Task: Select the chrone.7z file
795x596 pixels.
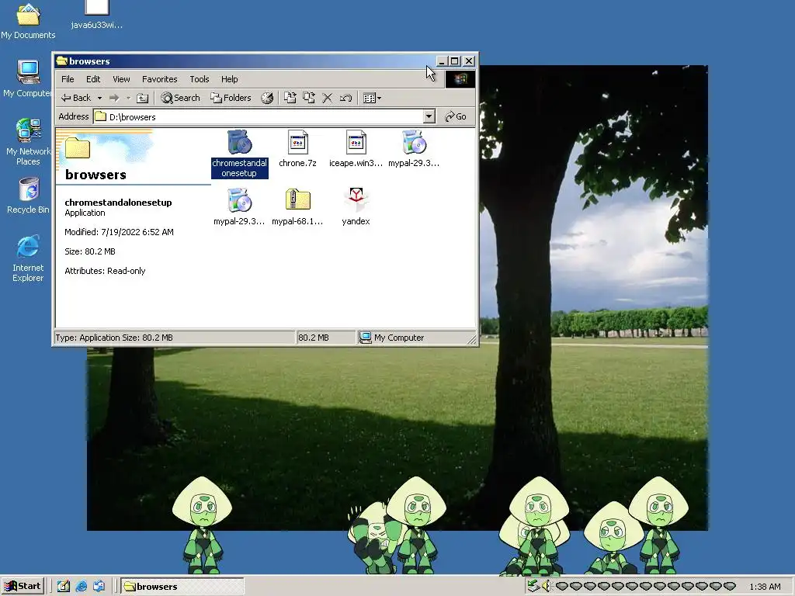Action: [297, 149]
